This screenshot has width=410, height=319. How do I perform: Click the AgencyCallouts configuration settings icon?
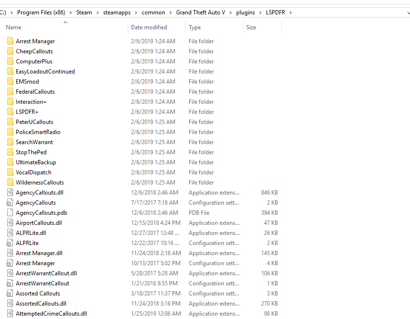(10, 203)
